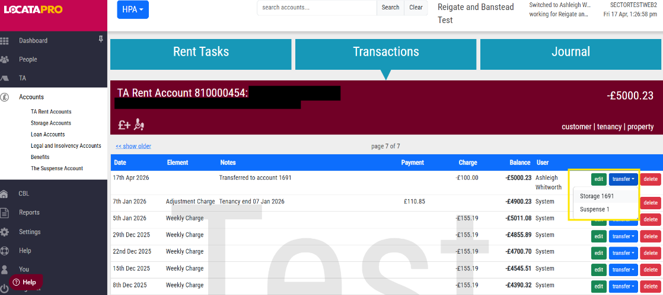Click the power logout icon at sidebar bottom
663x295 pixels.
[4, 289]
